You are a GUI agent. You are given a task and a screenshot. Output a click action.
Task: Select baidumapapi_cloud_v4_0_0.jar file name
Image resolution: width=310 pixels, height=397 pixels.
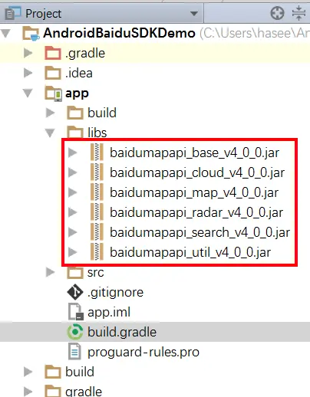(197, 173)
